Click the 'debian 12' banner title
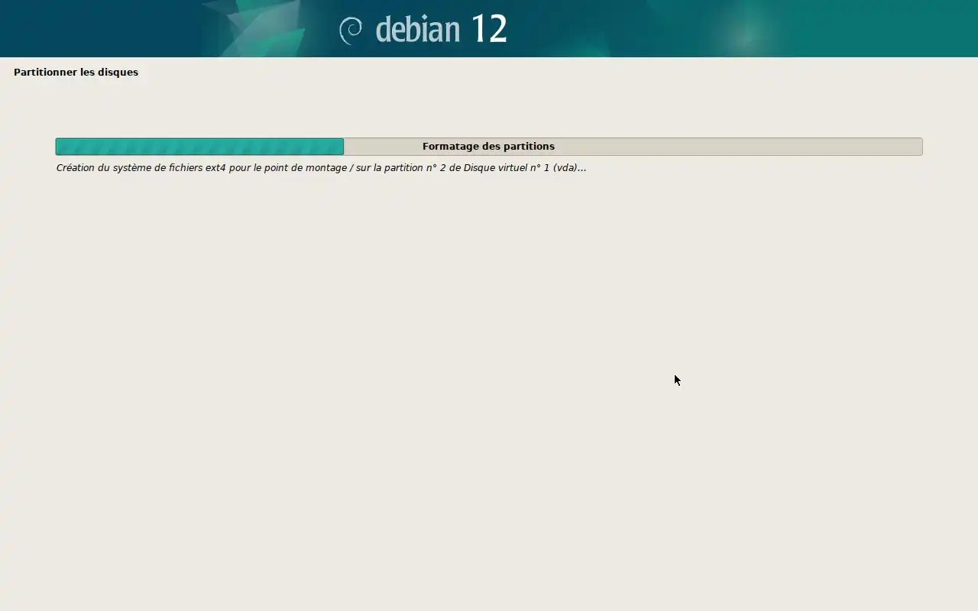978x611 pixels. [442, 30]
